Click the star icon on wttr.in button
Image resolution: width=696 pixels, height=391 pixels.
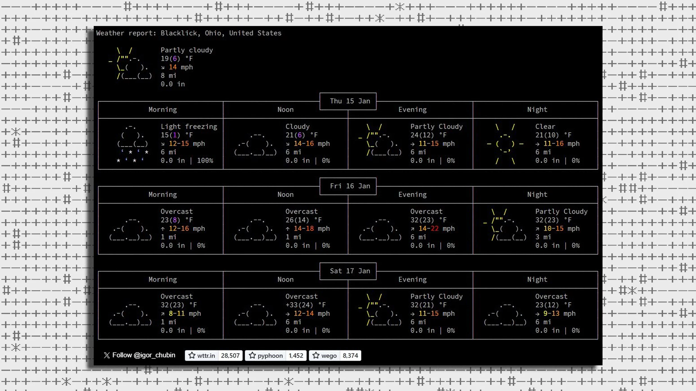[x=192, y=355]
